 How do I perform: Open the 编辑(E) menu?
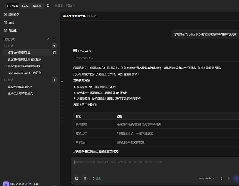[x=59, y=6]
